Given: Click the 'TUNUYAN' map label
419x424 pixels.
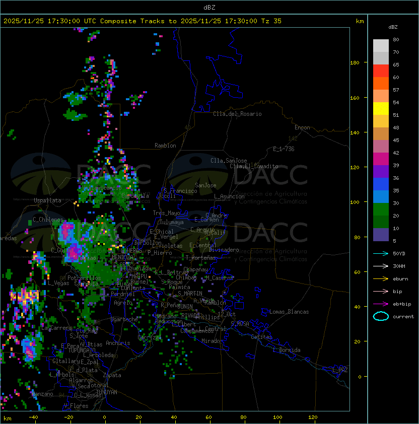Looking at the screenshot, I should coord(107,392).
